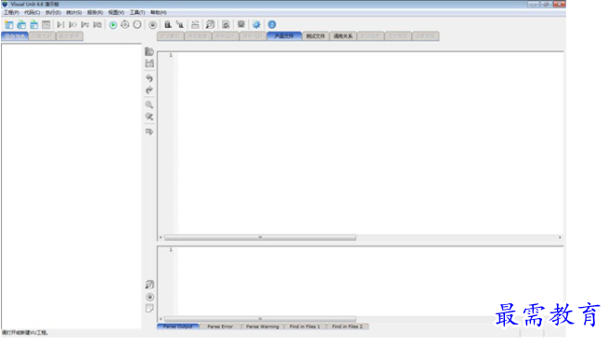Switch to the 调用关系 tab
Screen dimensions: 608x344
(x=343, y=36)
